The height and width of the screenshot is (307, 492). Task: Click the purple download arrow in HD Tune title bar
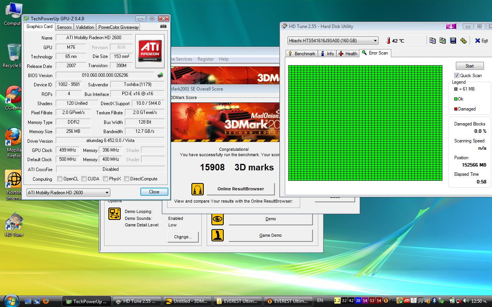451,26
